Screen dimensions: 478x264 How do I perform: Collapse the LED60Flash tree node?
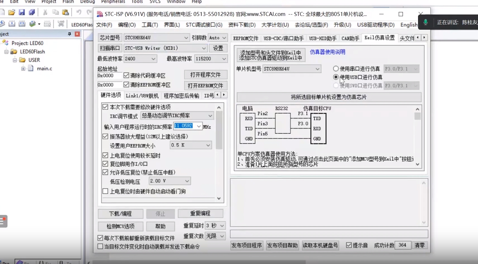[6, 51]
